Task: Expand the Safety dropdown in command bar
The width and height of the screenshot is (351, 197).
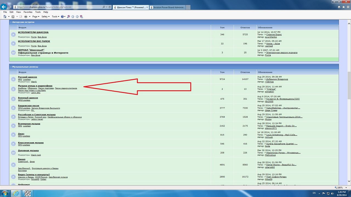Action: [x=46, y=17]
